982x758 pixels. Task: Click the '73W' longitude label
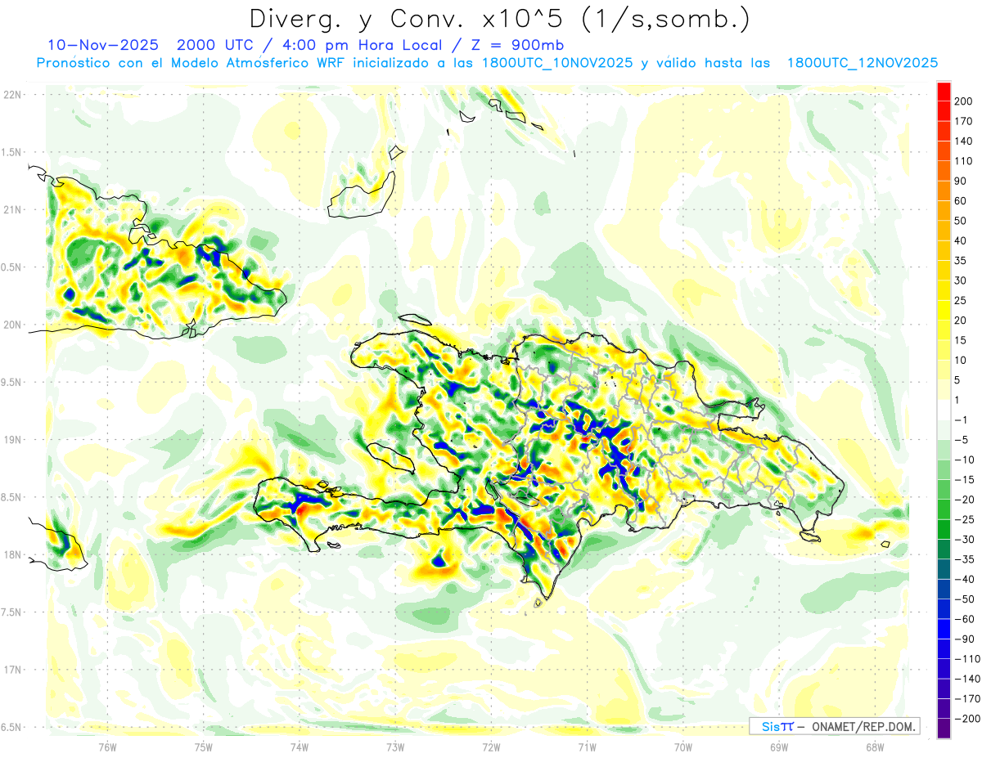click(x=395, y=747)
